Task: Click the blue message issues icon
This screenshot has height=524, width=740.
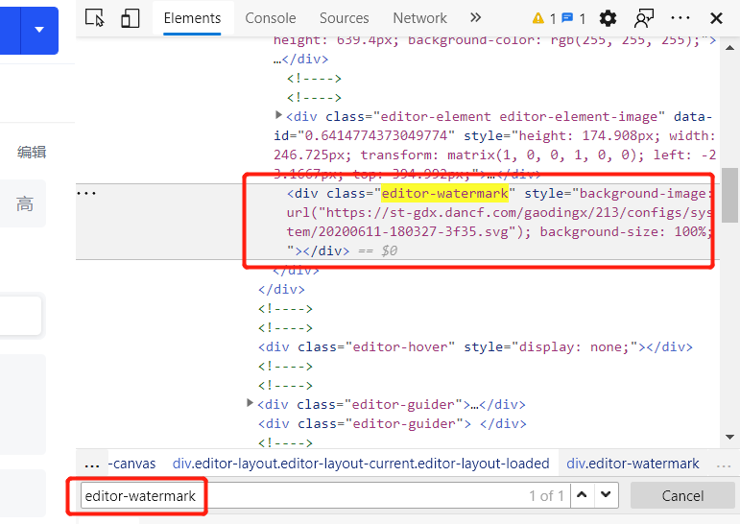Action: (x=568, y=18)
